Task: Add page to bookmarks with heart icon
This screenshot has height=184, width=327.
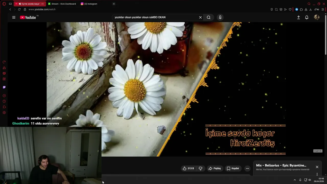Action: (x=290, y=9)
